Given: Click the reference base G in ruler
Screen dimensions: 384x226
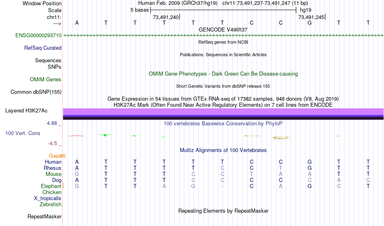Looking at the screenshot, I should click(x=310, y=23).
